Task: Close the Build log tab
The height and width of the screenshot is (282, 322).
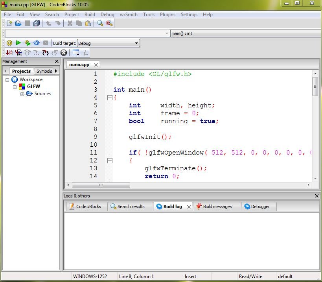Action: pos(189,207)
